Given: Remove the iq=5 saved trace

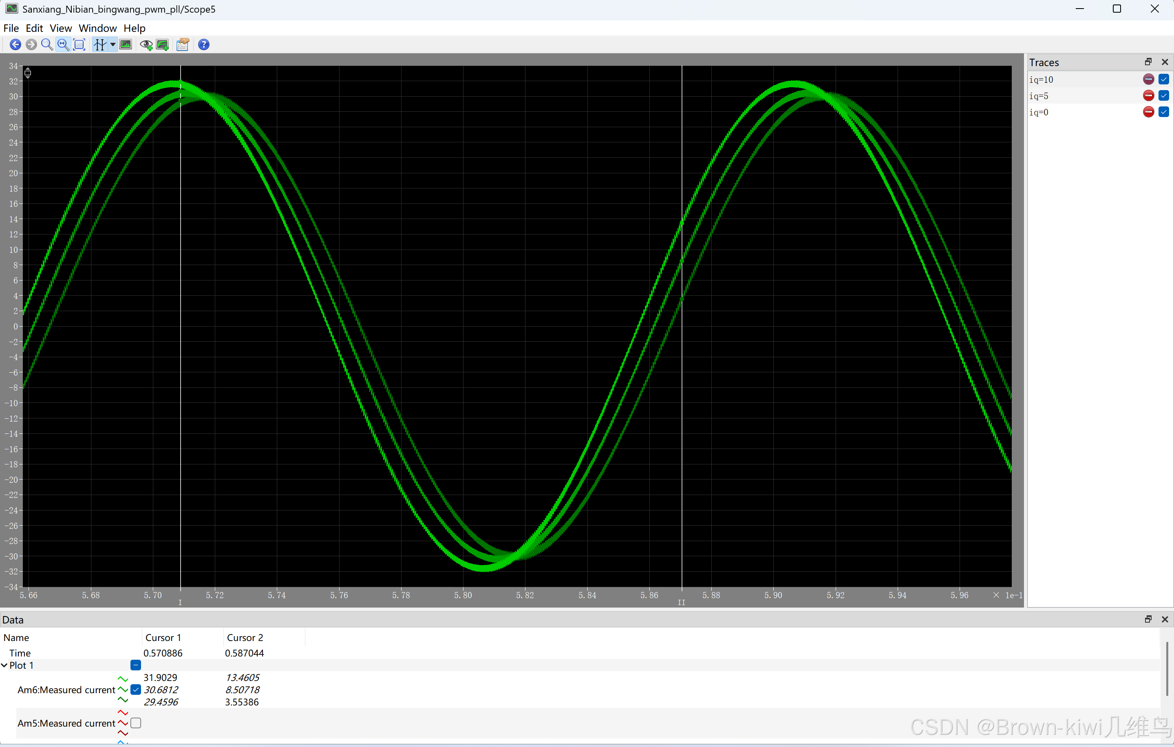Looking at the screenshot, I should pyautogui.click(x=1148, y=95).
